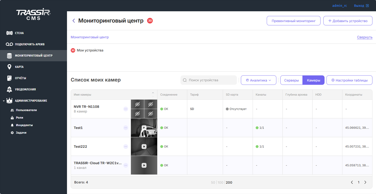Select the Камеры toggle button
The image size is (376, 194).
313,80
